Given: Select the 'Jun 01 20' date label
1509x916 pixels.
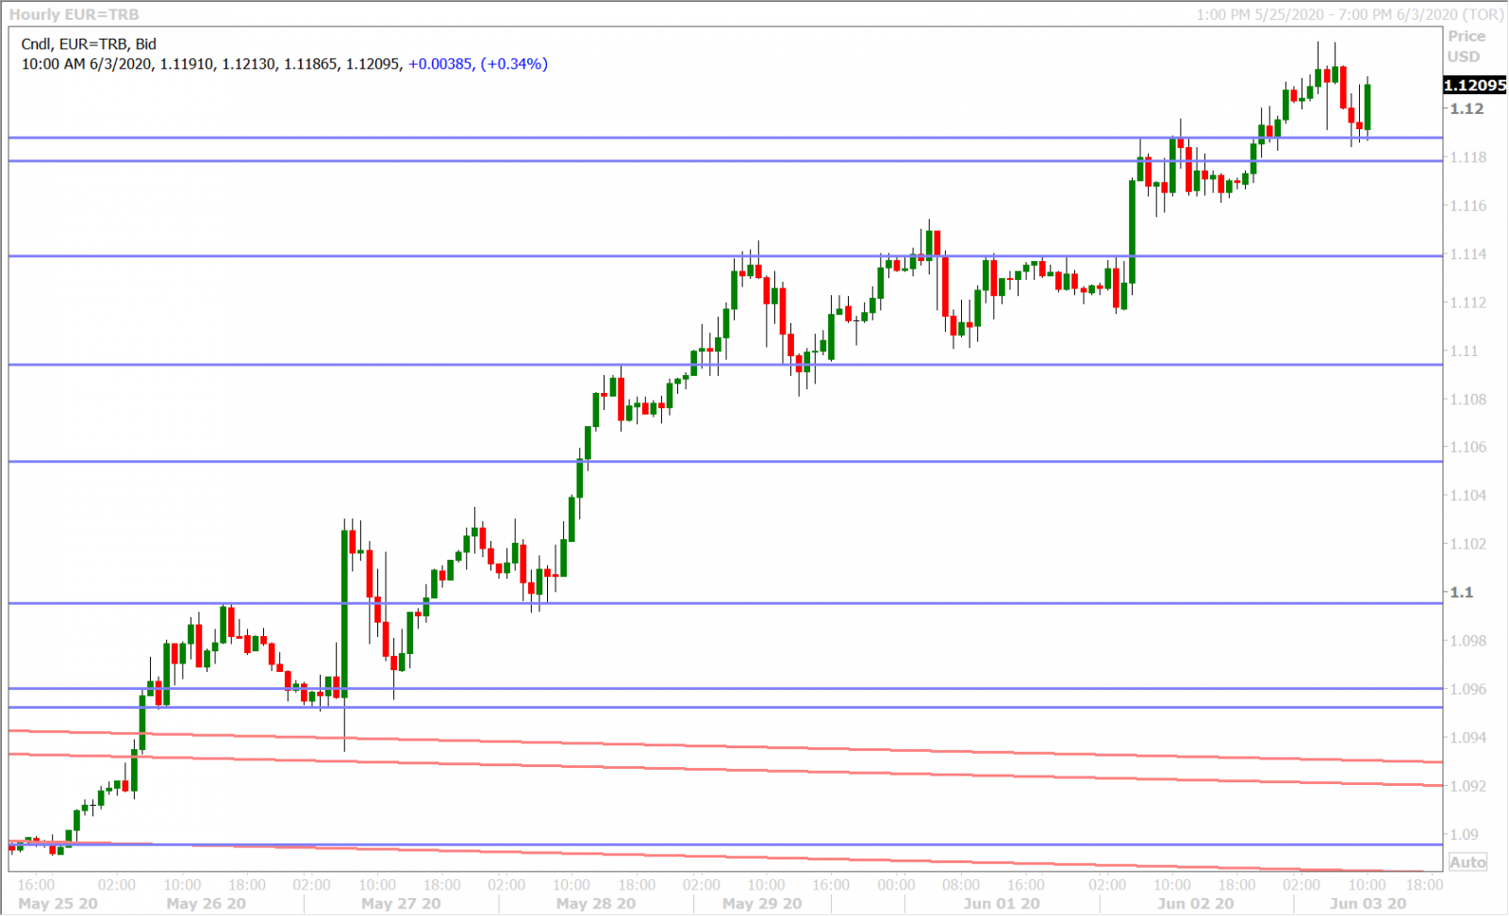Looking at the screenshot, I should tap(1002, 904).
